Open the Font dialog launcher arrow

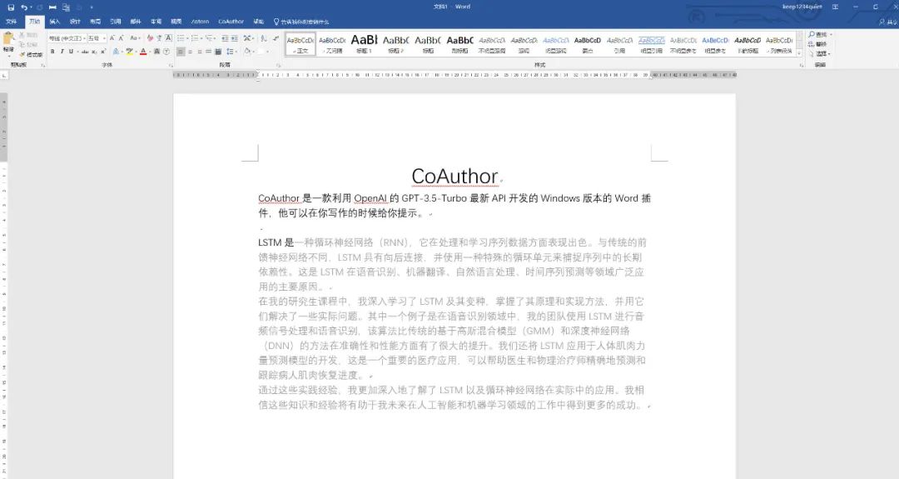[x=171, y=66]
